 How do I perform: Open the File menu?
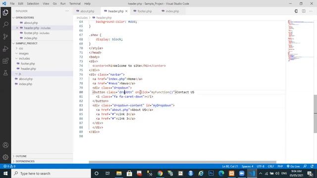(12, 3)
